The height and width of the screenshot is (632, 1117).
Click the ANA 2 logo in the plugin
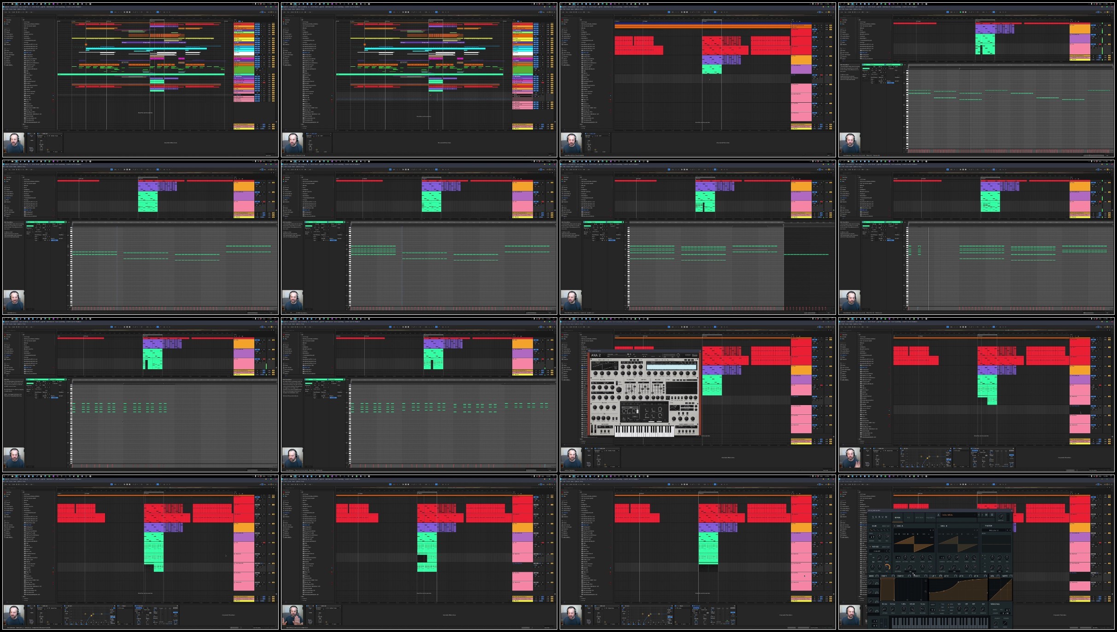(596, 355)
